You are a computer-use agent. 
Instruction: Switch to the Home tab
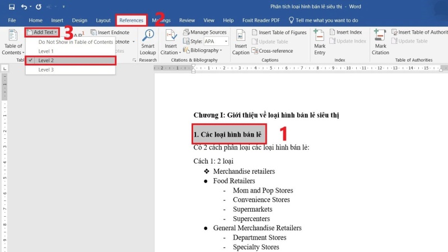click(35, 20)
